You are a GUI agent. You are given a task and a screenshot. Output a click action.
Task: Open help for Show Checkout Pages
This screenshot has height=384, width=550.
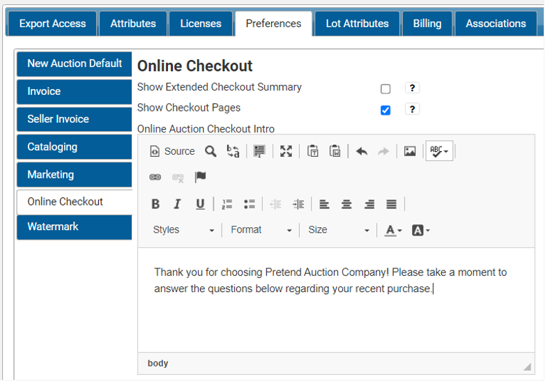[412, 109]
